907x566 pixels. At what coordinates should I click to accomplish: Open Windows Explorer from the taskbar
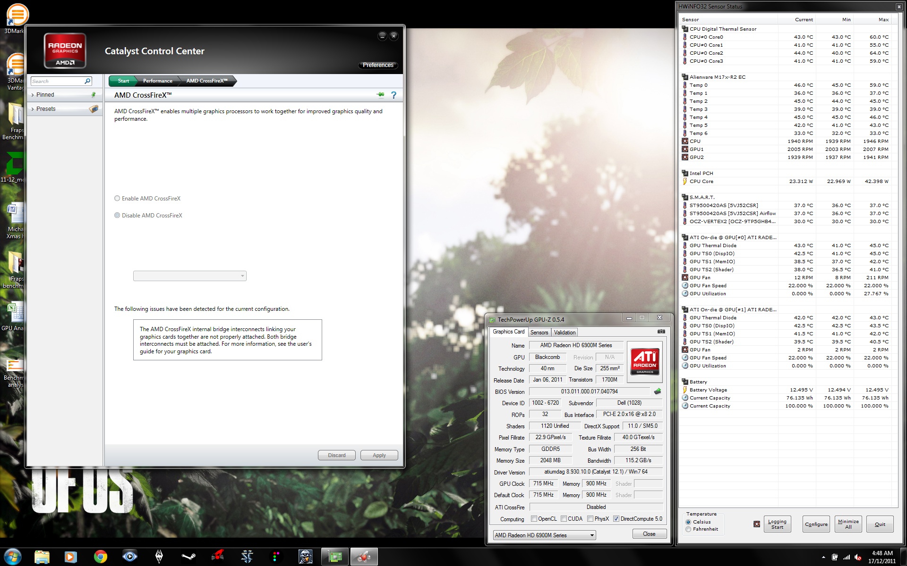point(42,557)
